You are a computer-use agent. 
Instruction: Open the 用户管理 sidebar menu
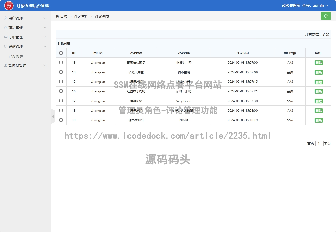pos(25,18)
